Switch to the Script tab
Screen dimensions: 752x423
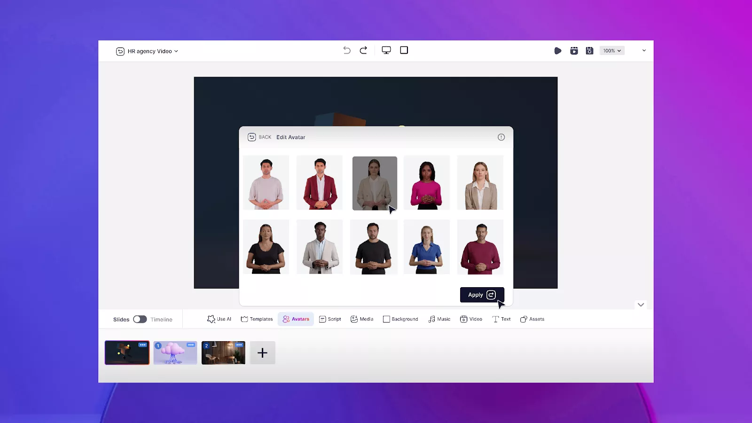[330, 319]
